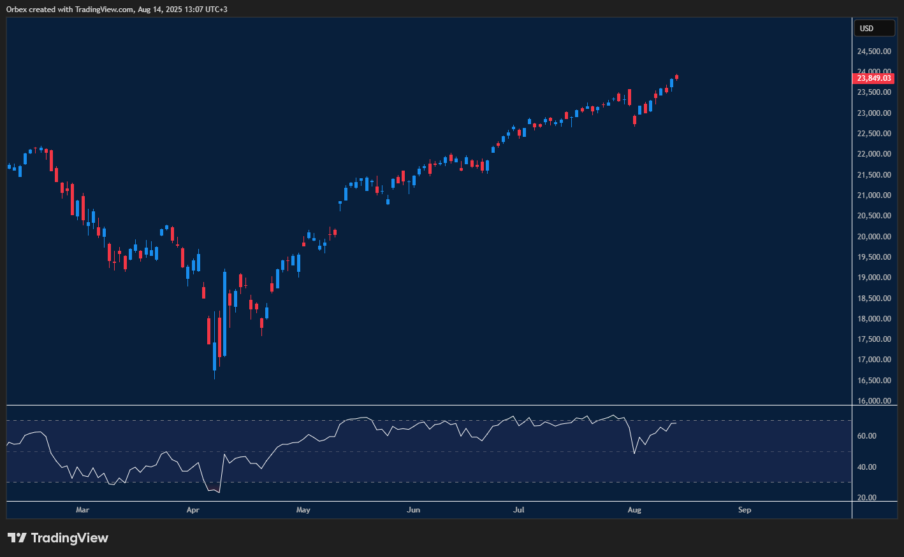The image size is (904, 557).
Task: Click the 16,000.00 price scale label
Action: (x=874, y=401)
